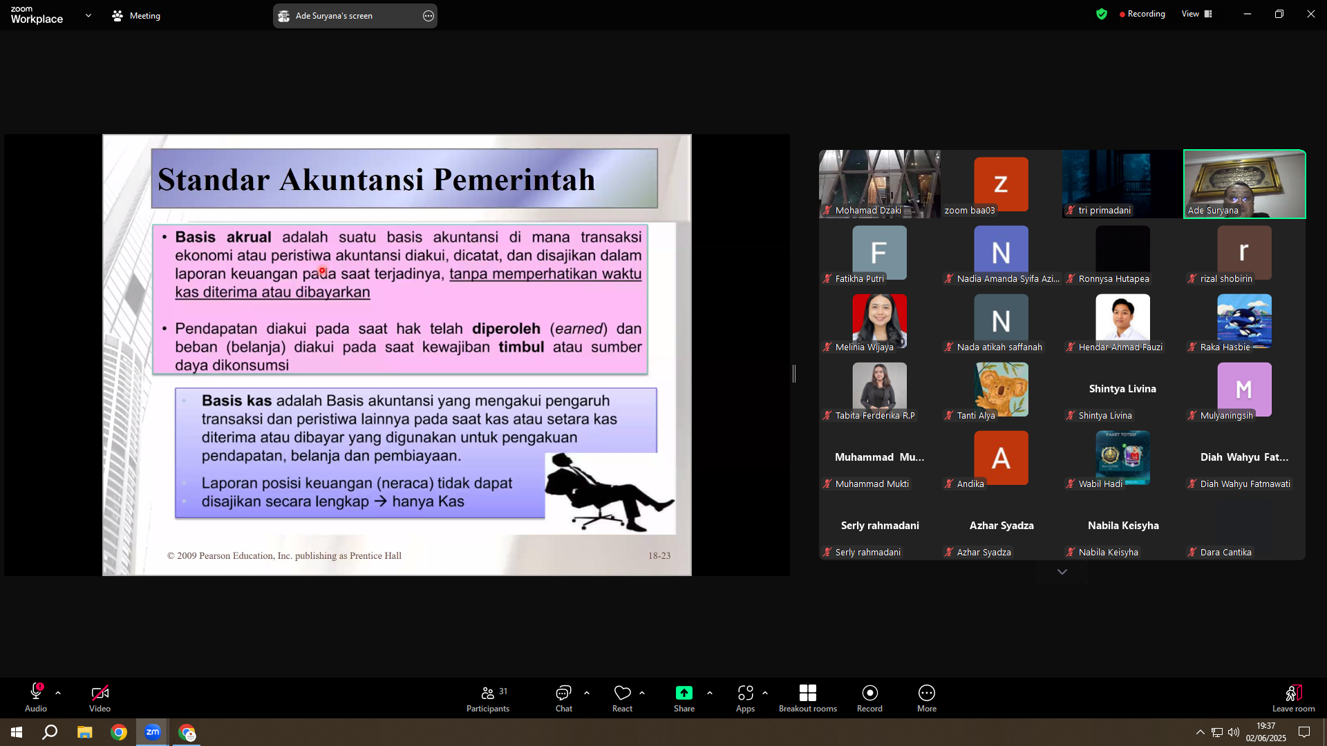Open Ade Suryana's screen options ellipsis
Screen dimensions: 1327x746
tap(429, 16)
